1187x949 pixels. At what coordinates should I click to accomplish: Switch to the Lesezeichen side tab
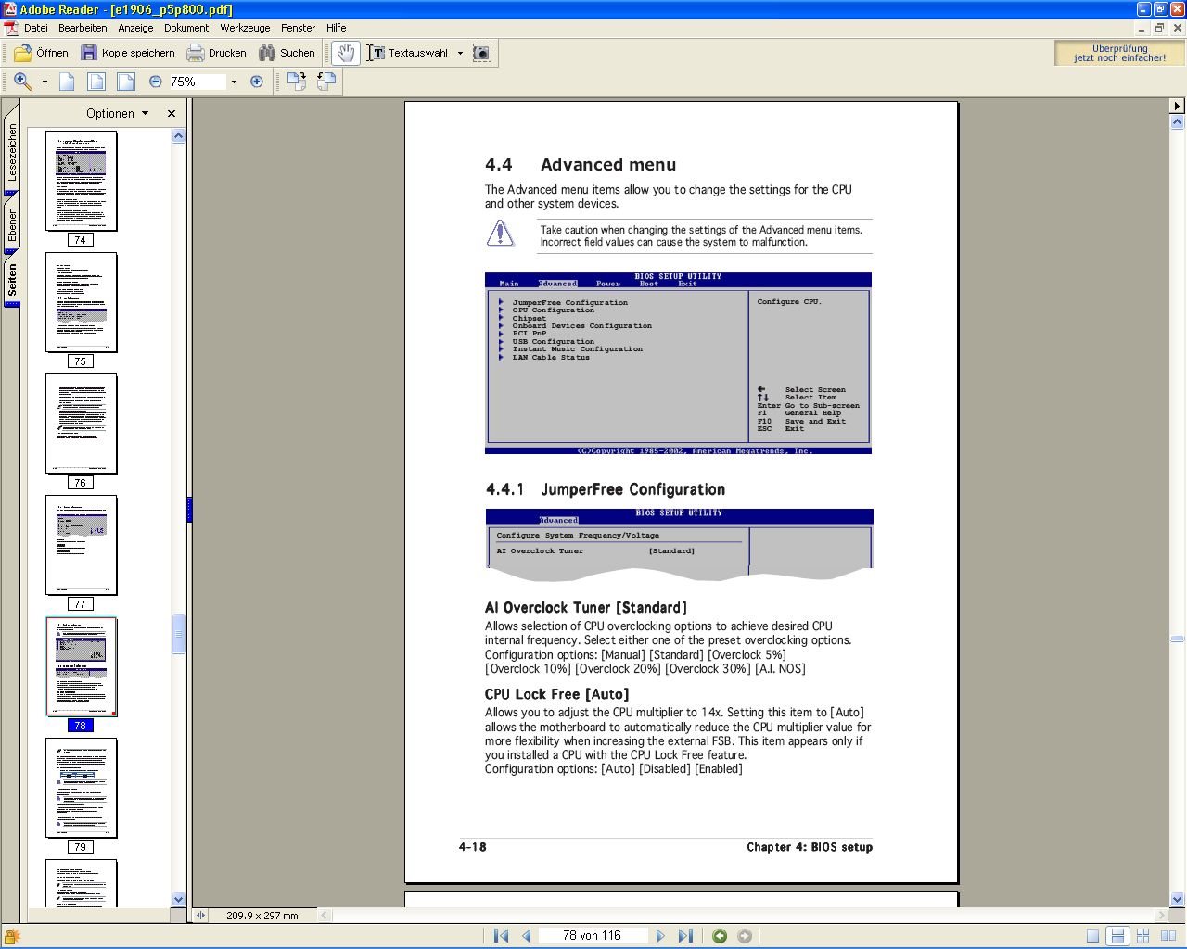pyautogui.click(x=12, y=153)
